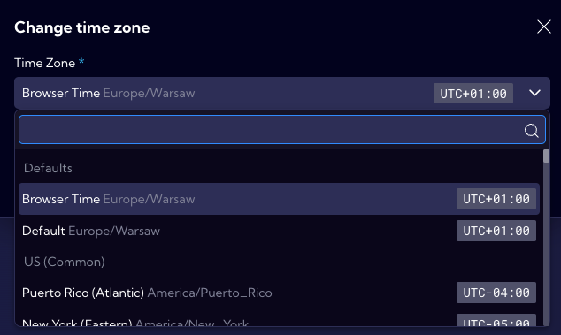Focus the time zone search field
This screenshot has width=561, height=335.
pyautogui.click(x=282, y=129)
